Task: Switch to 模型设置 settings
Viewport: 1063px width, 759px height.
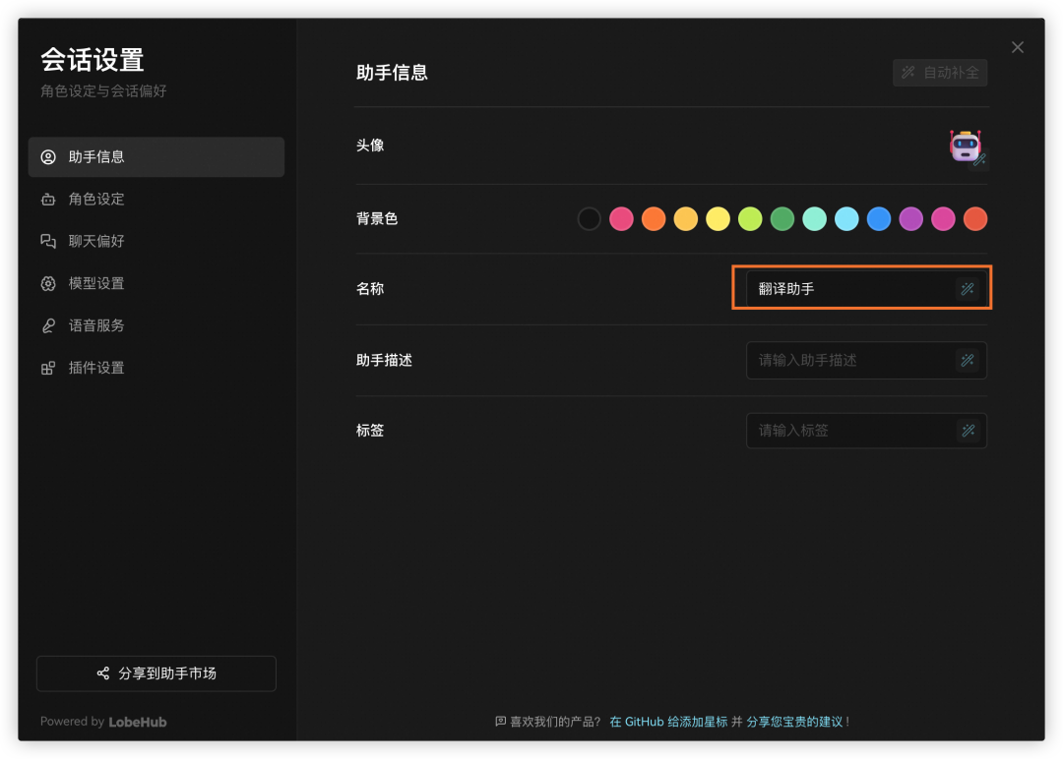Action: click(156, 283)
